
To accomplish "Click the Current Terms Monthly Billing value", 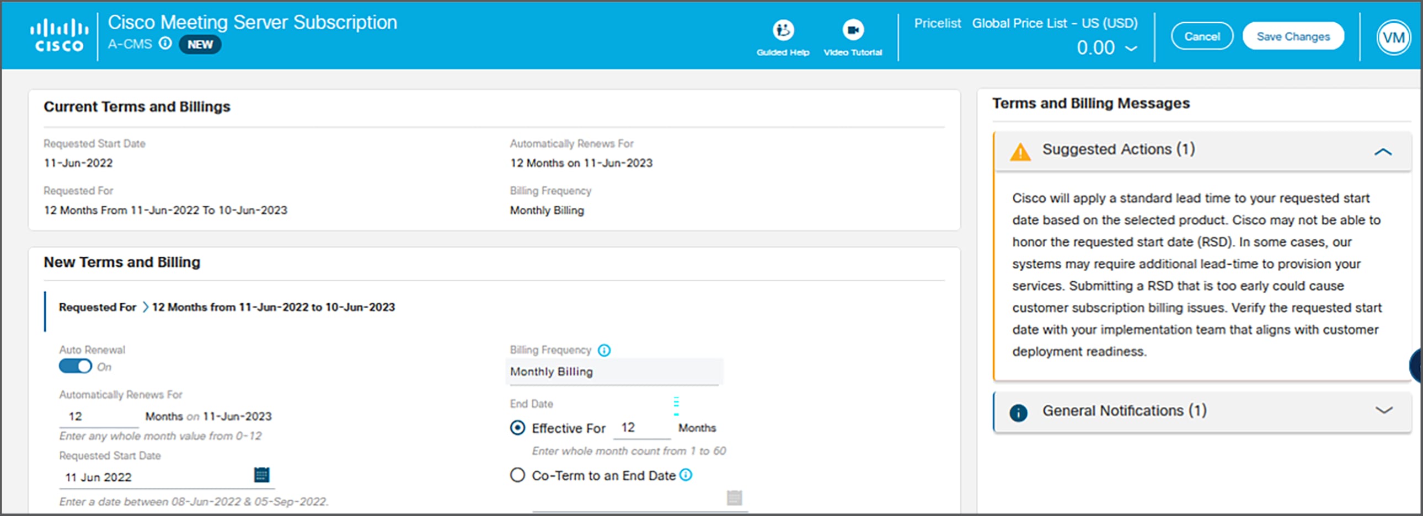I will tap(547, 210).
